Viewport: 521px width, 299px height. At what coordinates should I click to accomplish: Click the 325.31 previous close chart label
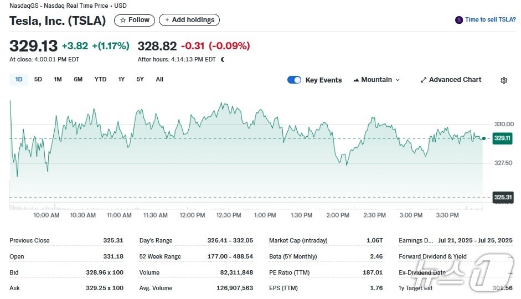click(x=503, y=197)
